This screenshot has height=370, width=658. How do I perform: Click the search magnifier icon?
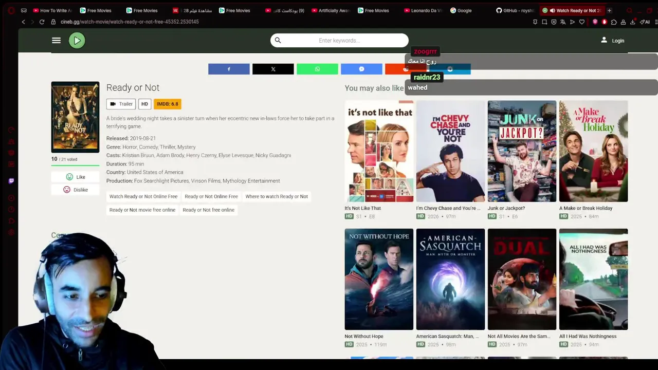click(x=278, y=41)
